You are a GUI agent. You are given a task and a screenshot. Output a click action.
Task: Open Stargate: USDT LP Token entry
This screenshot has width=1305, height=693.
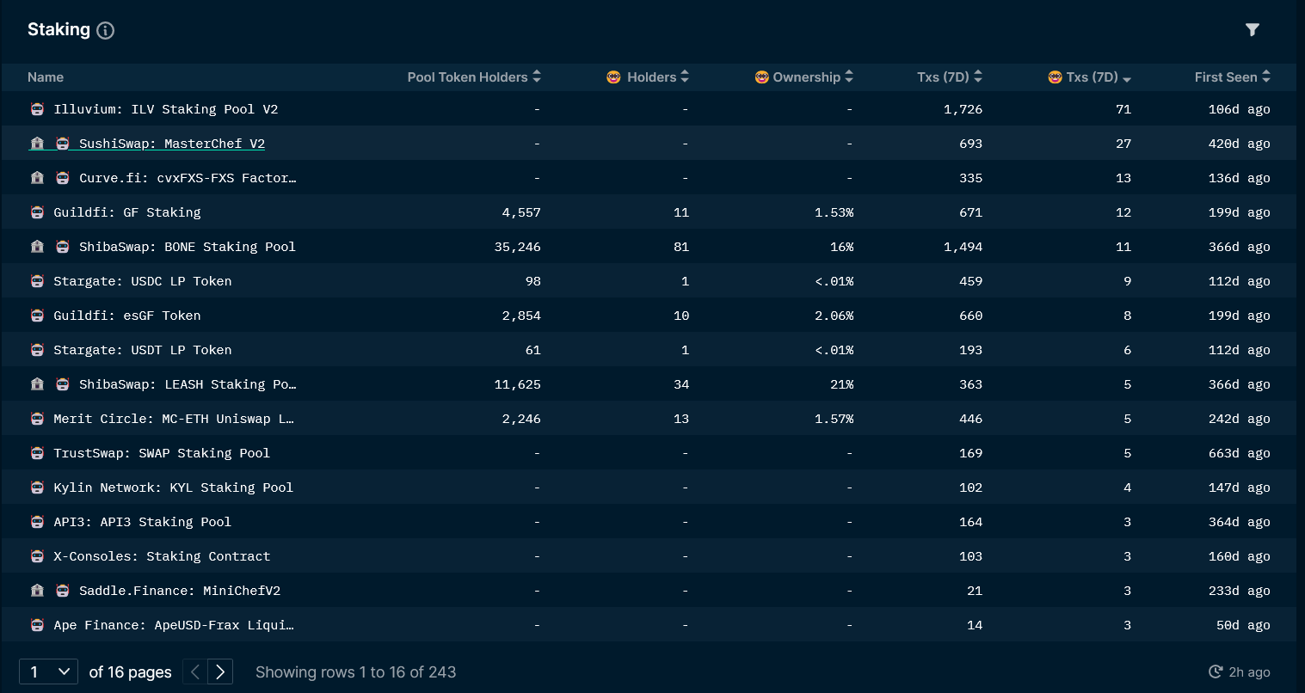pos(143,350)
